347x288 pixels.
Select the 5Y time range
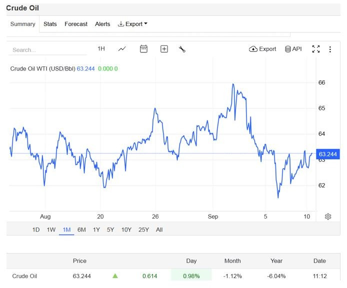110,230
